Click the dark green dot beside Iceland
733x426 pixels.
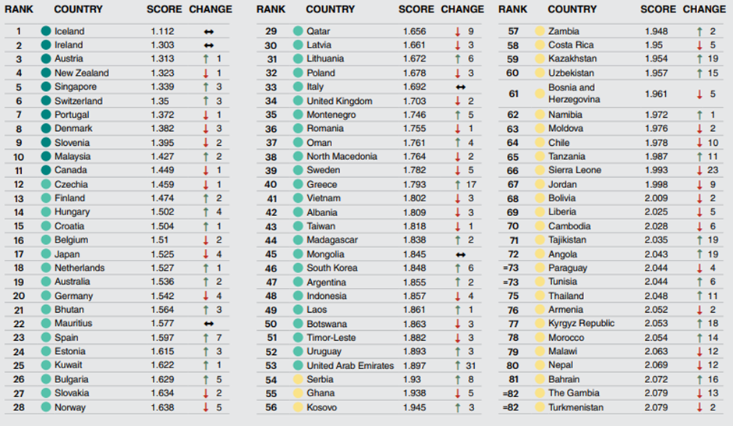click(x=46, y=31)
